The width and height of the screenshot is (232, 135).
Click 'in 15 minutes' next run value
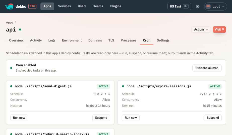click(212, 106)
